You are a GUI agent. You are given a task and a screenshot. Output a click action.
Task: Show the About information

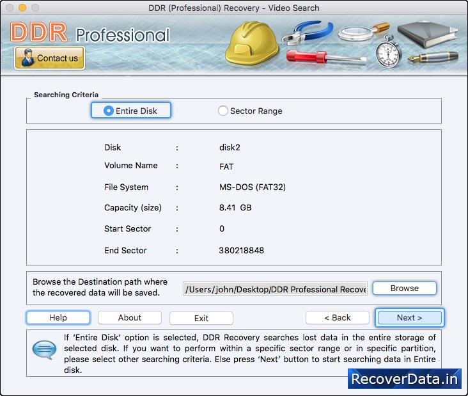pyautogui.click(x=130, y=317)
